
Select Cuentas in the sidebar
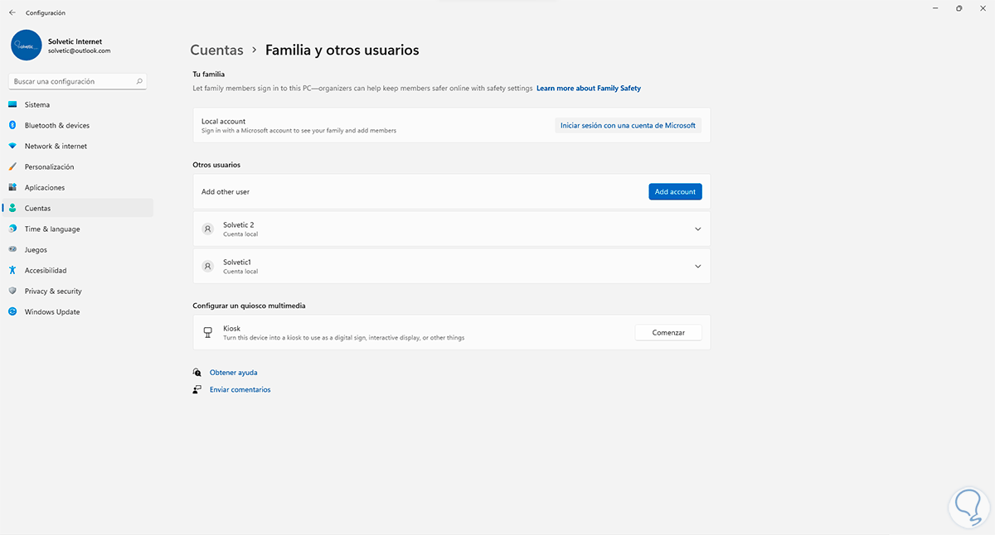(x=37, y=209)
